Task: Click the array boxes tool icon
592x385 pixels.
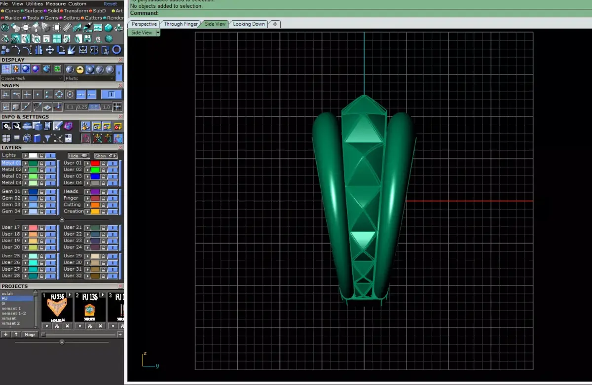Action: point(6,50)
